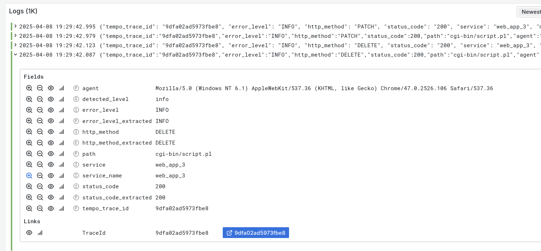Toggle eye icon for TraceId link

pyautogui.click(x=29, y=233)
